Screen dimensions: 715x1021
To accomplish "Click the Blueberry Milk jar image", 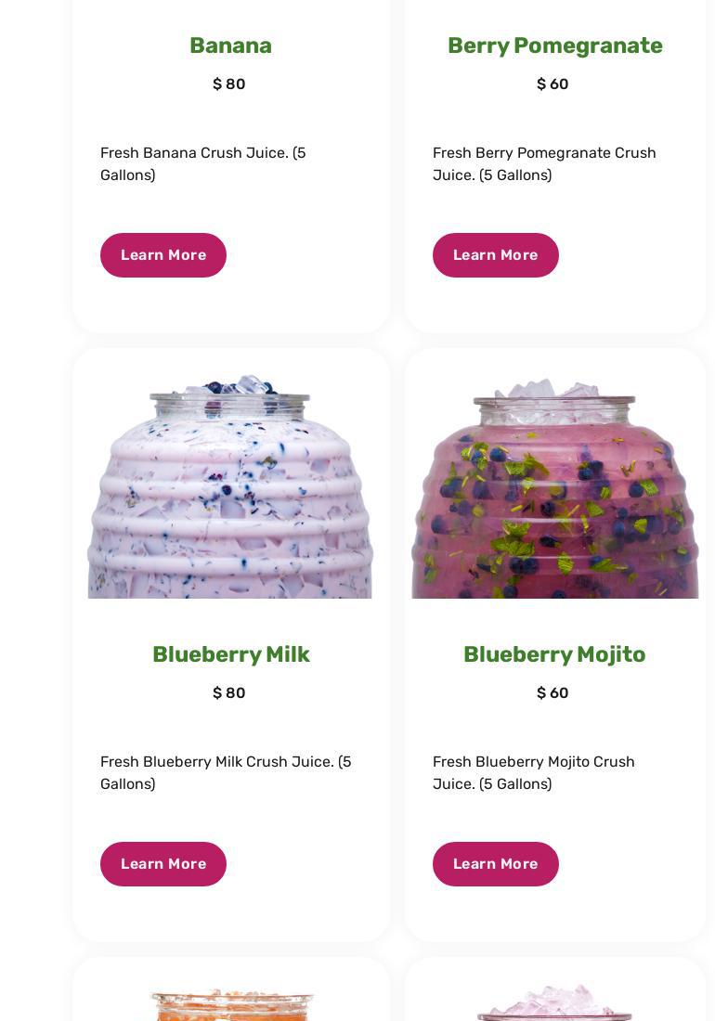I will click(x=230, y=486).
